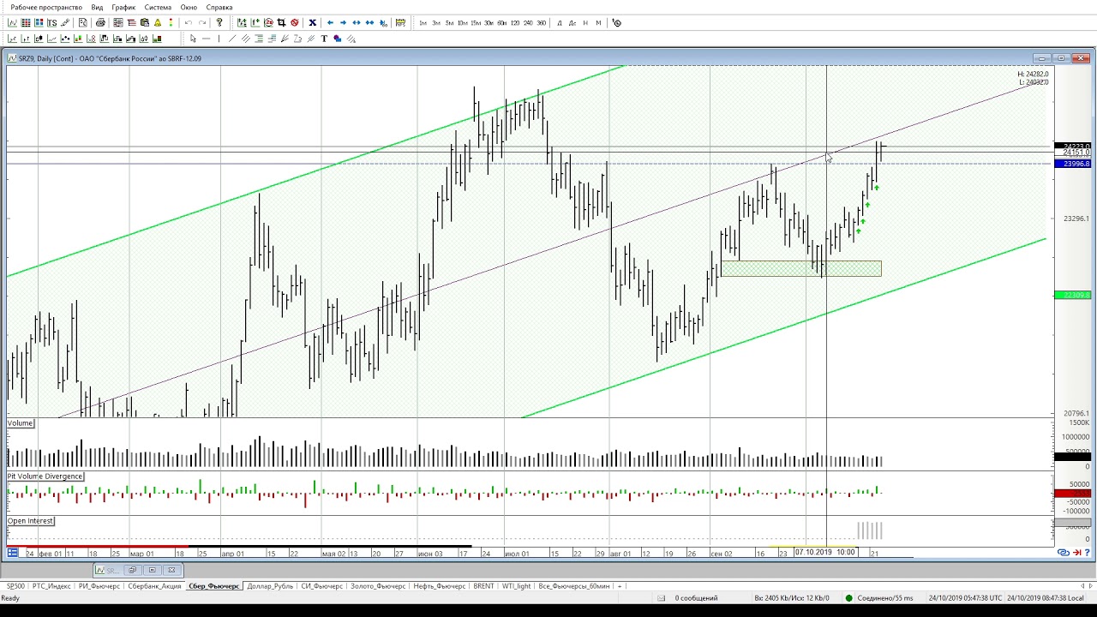Click the help question mark icon
This screenshot has width=1097, height=617.
tap(219, 22)
